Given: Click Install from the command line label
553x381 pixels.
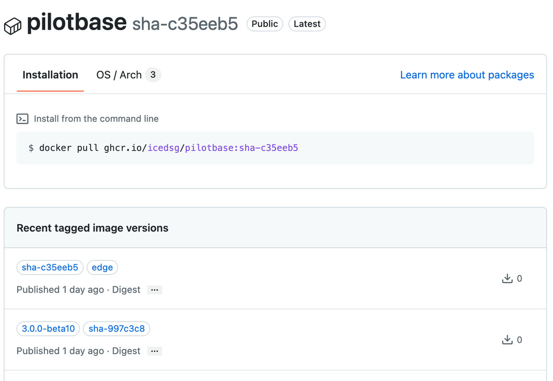Looking at the screenshot, I should coord(97,119).
